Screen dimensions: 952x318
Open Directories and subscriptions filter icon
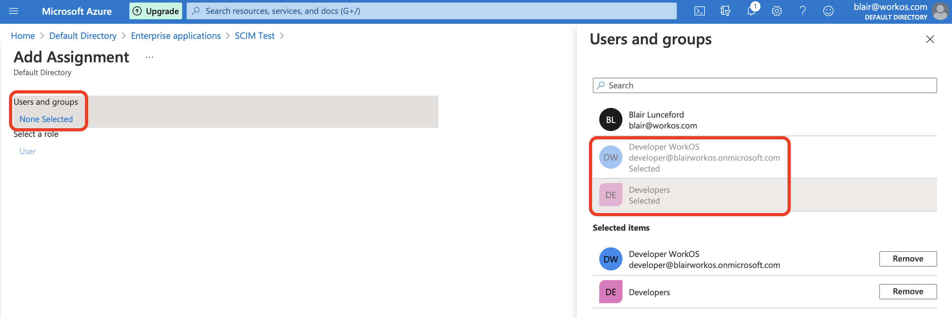pyautogui.click(x=725, y=11)
